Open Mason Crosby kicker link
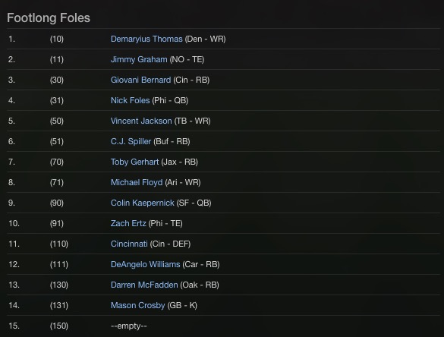The height and width of the screenshot is (337, 444). pyautogui.click(x=137, y=305)
